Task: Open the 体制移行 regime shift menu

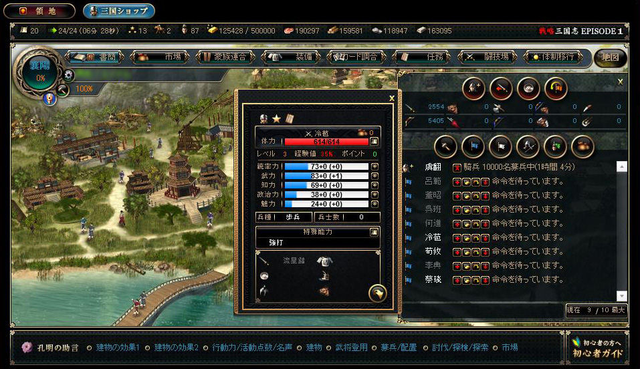Action: [x=553, y=57]
